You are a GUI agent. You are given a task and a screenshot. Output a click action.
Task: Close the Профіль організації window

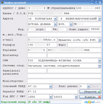pos(100,3)
